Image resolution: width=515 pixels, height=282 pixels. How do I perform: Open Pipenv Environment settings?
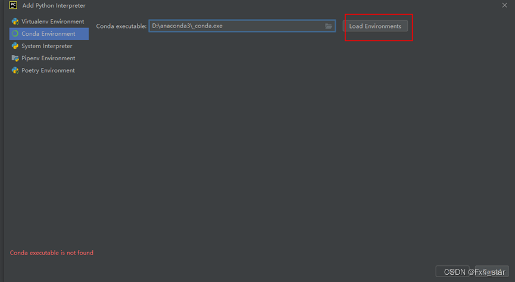click(49, 58)
